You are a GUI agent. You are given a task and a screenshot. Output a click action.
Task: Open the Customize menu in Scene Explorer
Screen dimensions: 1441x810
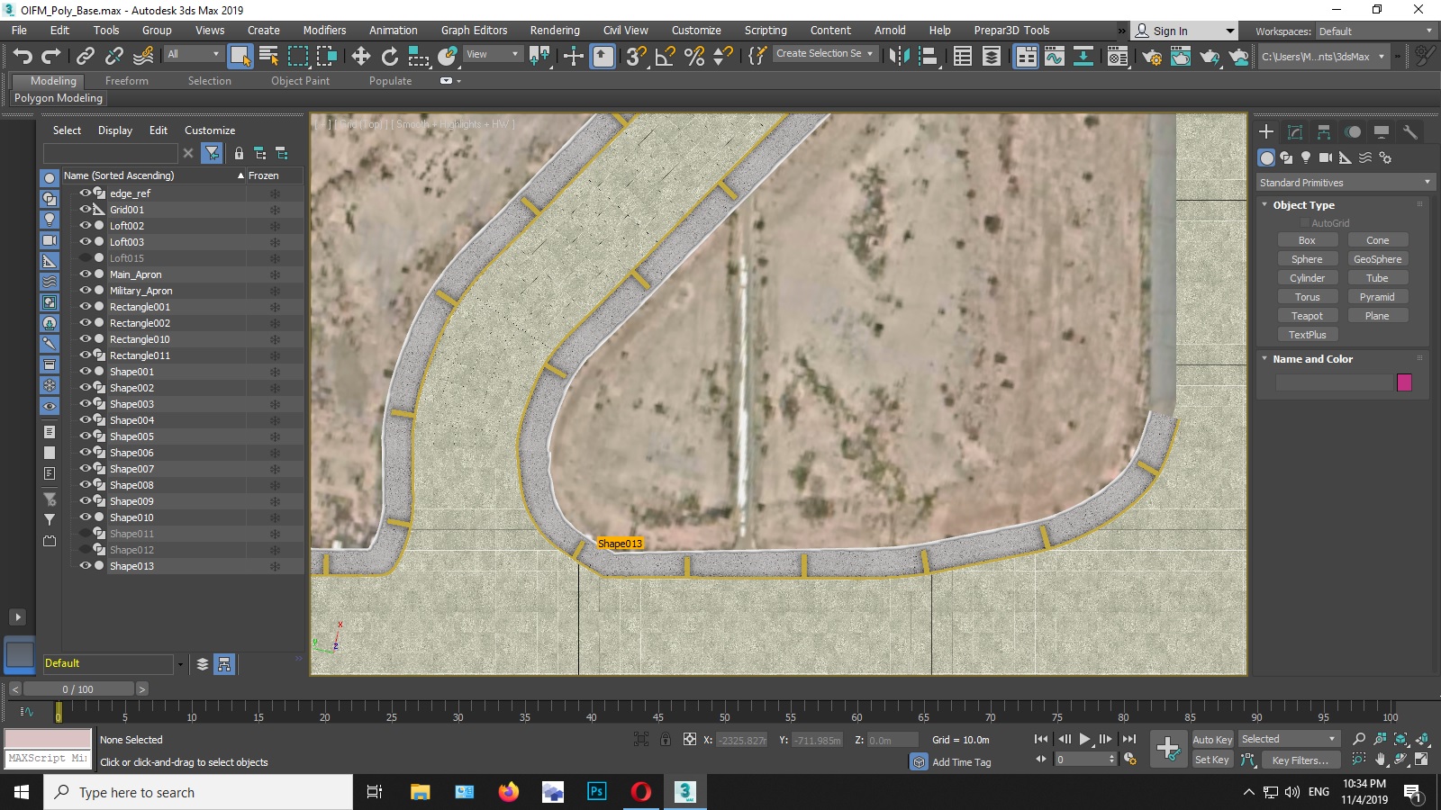click(x=210, y=130)
